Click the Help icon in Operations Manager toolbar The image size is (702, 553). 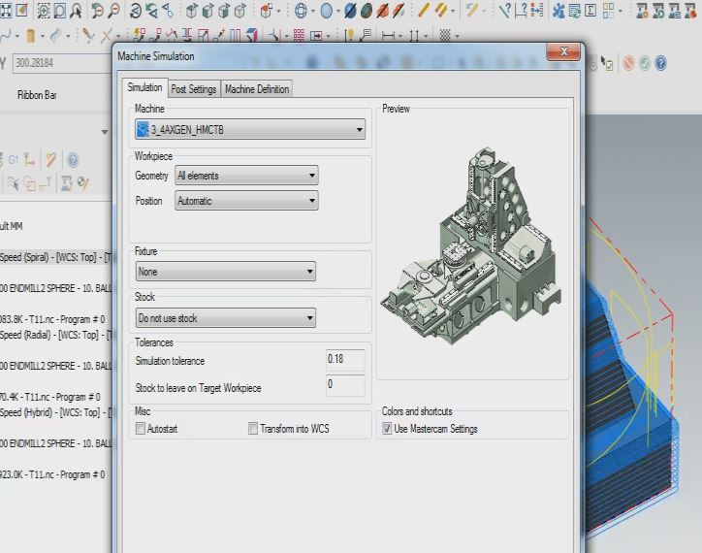(x=73, y=160)
